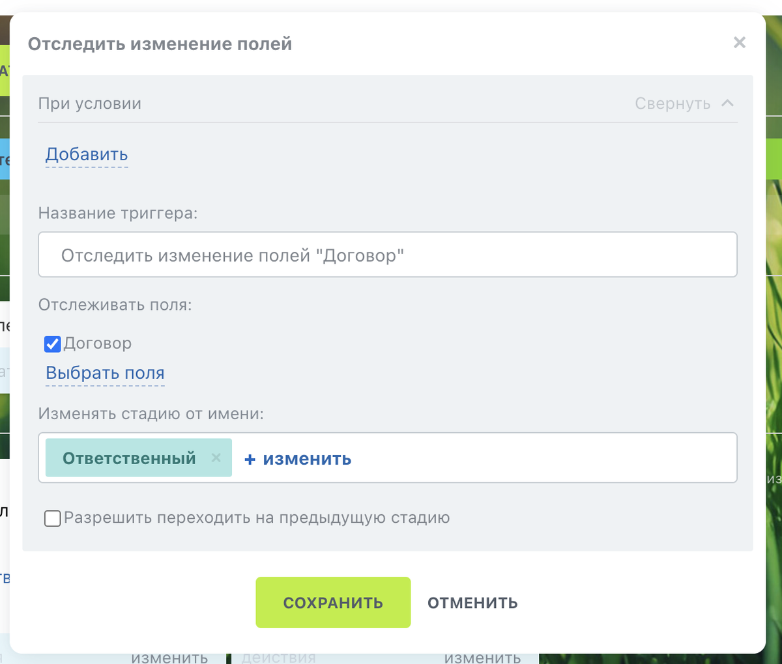This screenshot has width=782, height=664.
Task: Click "+ изменить" to change the stage assignee
Action: click(297, 458)
